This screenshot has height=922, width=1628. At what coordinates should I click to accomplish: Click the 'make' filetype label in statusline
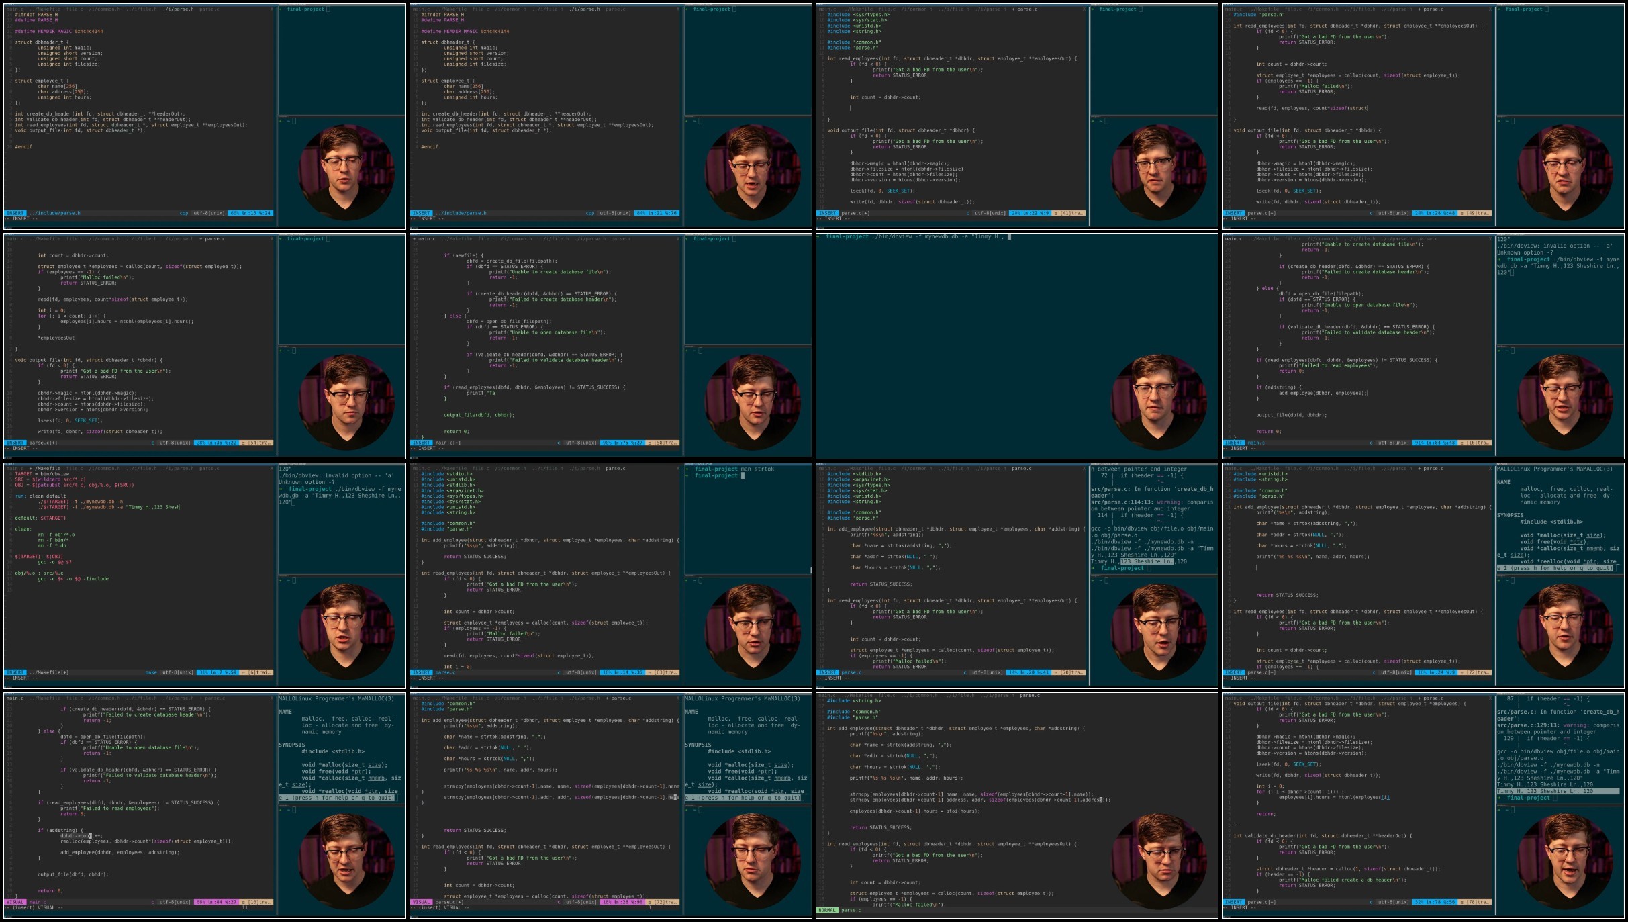151,672
